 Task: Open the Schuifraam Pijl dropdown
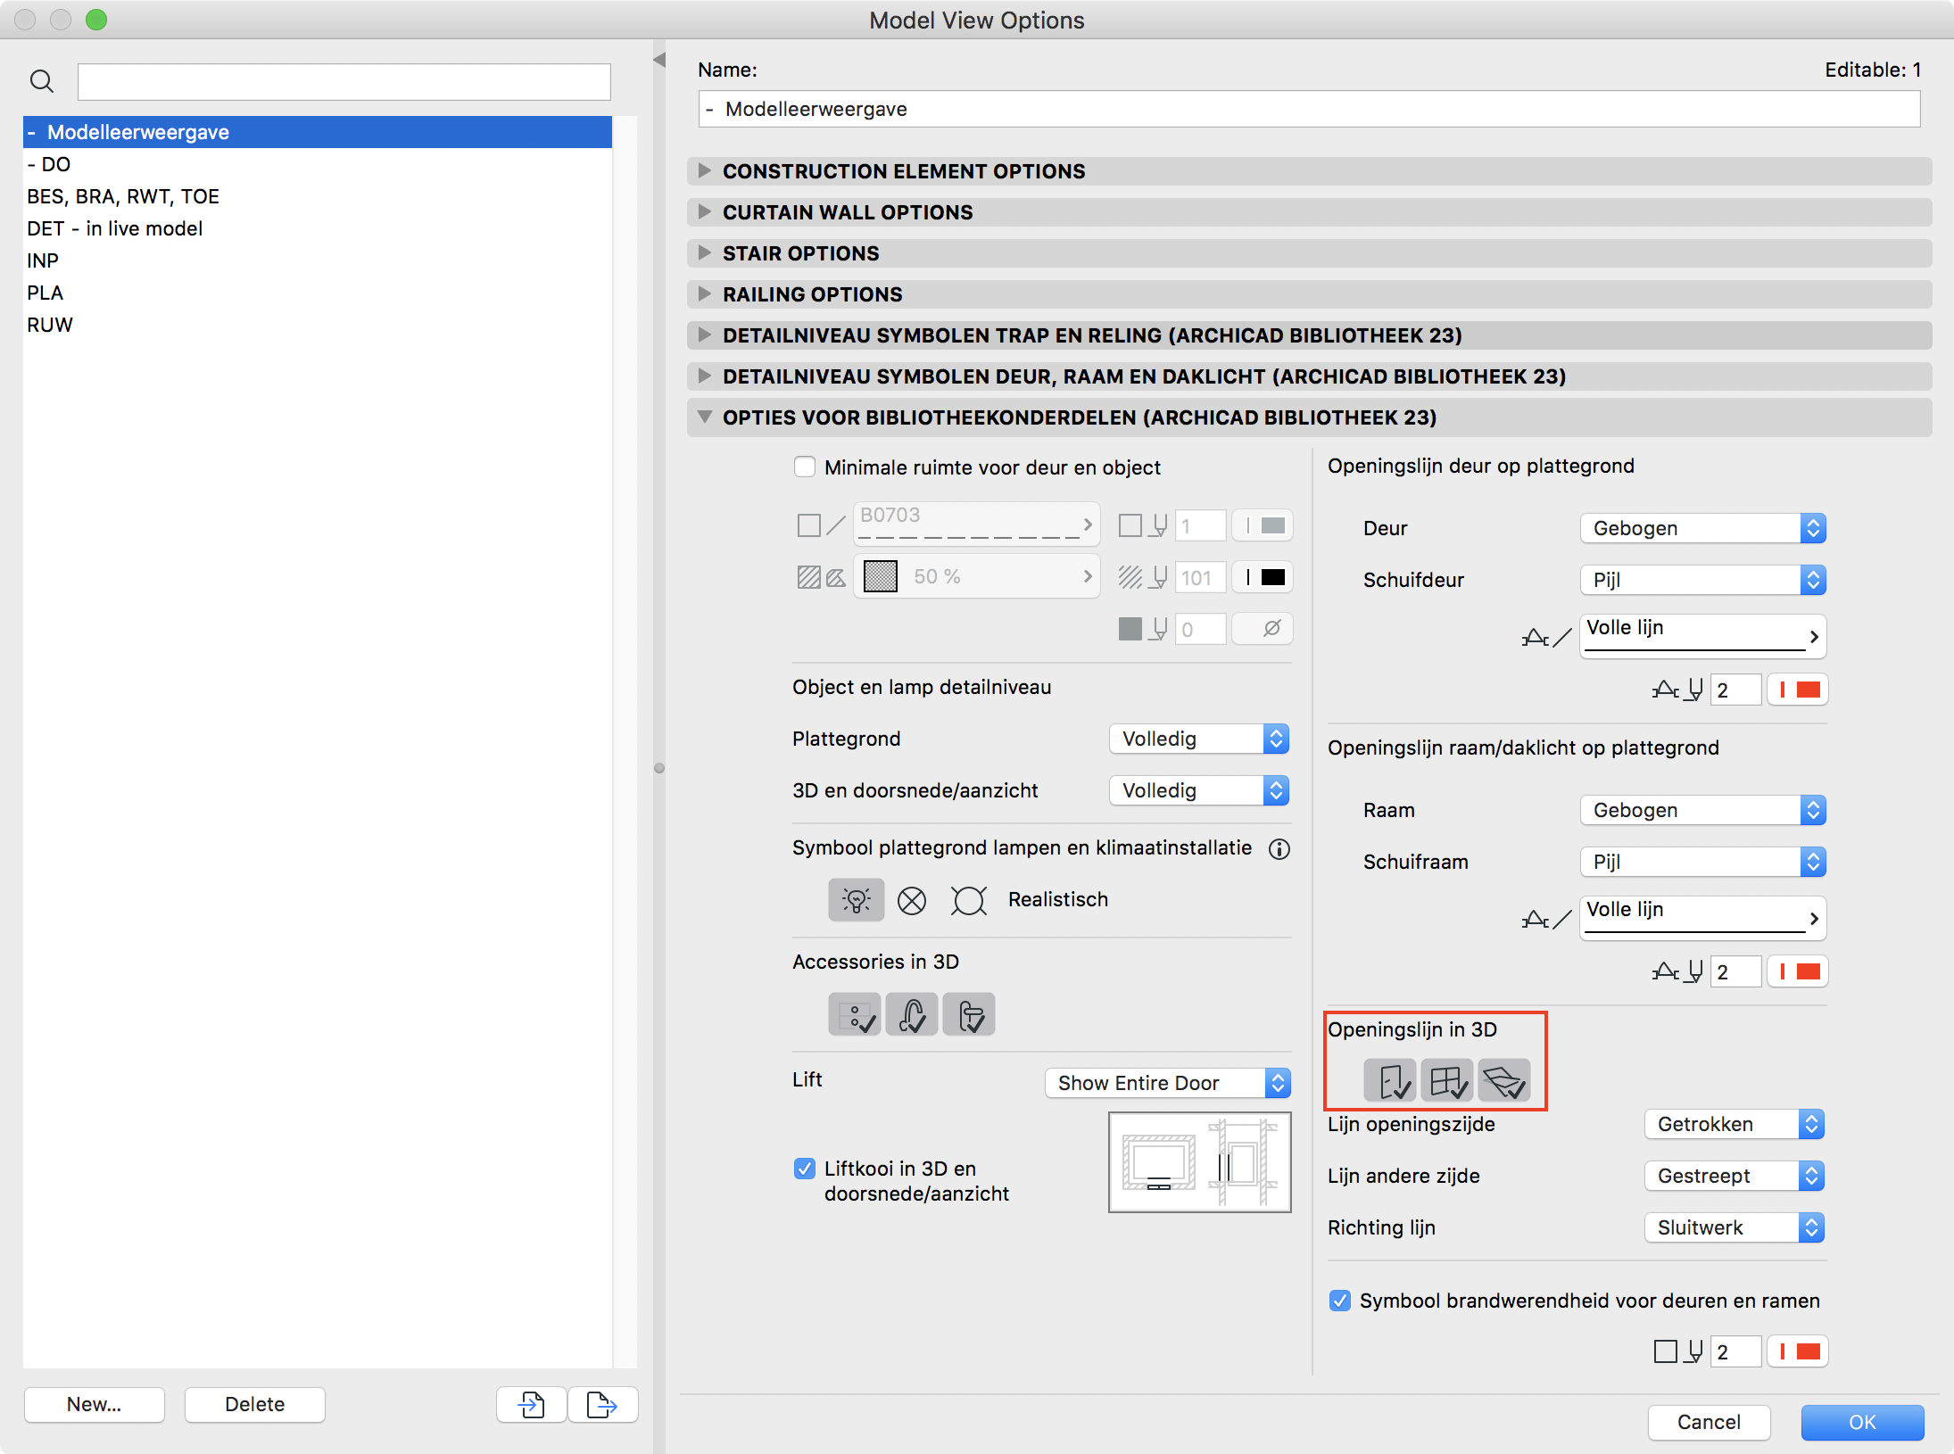[x=1703, y=862]
